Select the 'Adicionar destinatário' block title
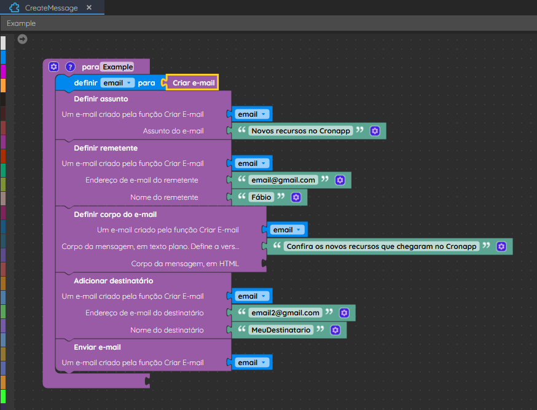The image size is (537, 410). pos(113,281)
